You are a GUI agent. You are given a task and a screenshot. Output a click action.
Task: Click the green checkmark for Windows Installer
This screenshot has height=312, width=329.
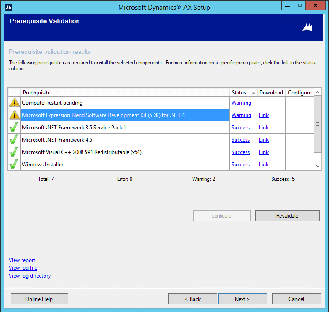[x=14, y=165]
